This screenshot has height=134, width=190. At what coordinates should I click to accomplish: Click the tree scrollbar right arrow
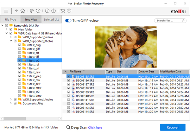tap(60, 119)
